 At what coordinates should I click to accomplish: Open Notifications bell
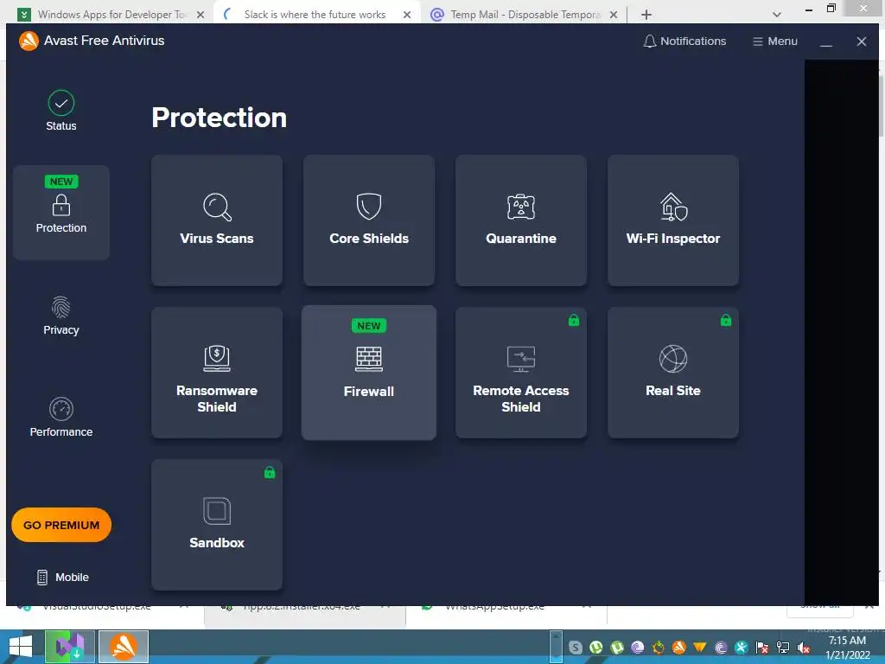(x=684, y=41)
